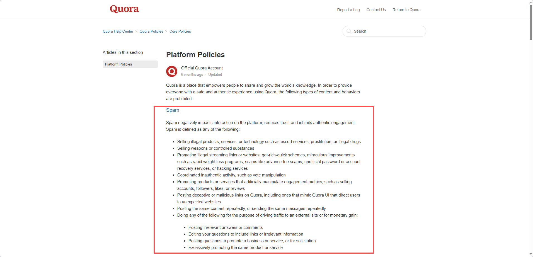
Task: Open the Core Policies breadcrumb
Action: pos(180,31)
